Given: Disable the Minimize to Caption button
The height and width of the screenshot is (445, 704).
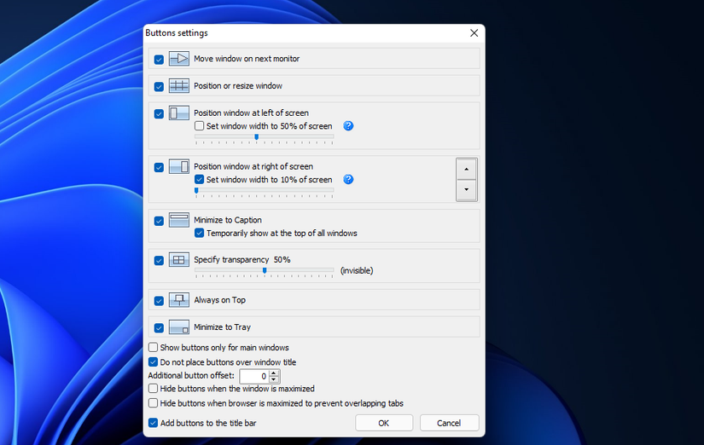Looking at the screenshot, I should point(159,221).
